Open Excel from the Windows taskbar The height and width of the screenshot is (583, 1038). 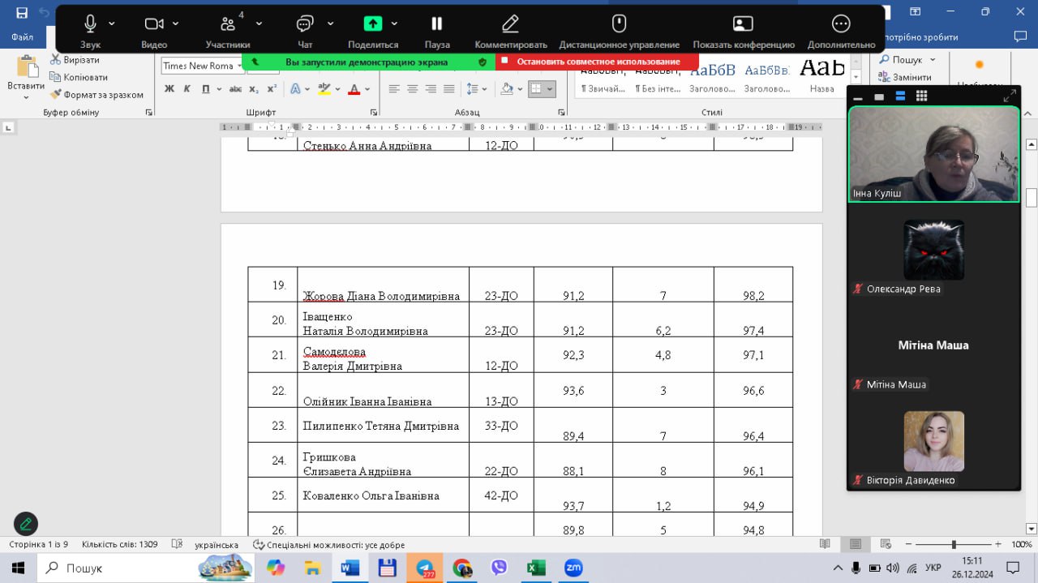tap(535, 568)
